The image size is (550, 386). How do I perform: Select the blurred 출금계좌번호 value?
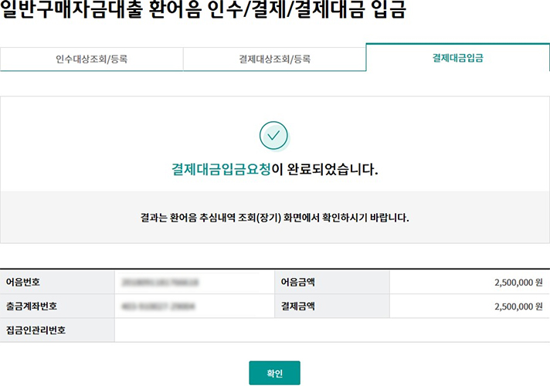click(158, 306)
